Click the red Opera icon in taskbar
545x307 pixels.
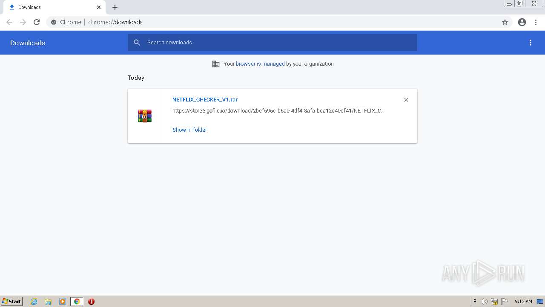(x=91, y=301)
